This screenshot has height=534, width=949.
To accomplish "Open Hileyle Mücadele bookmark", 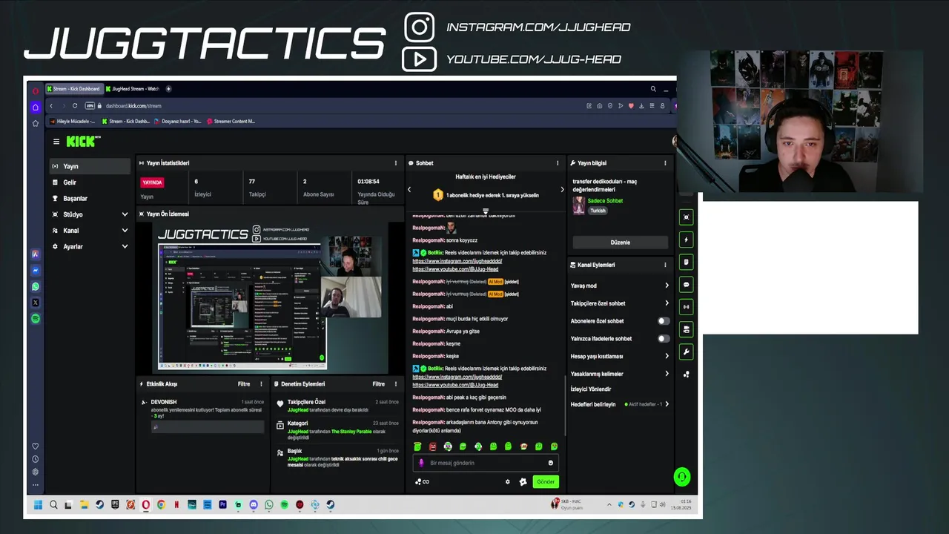I will tap(73, 121).
